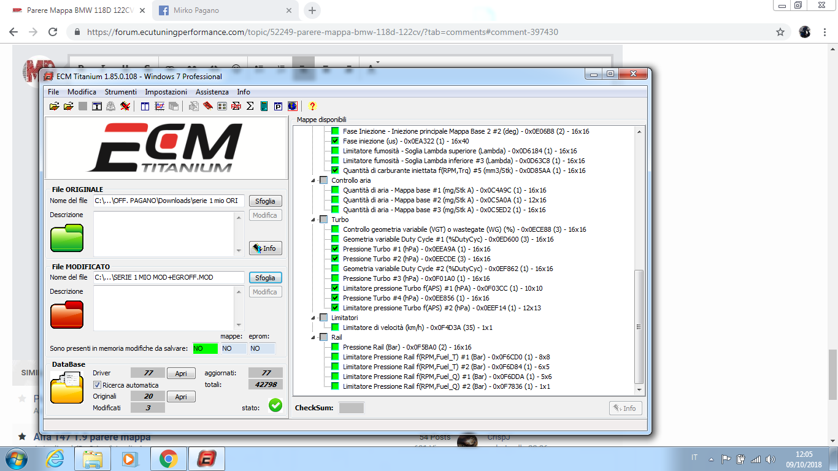838x471 pixels.
Task: Collapse the Rail tree group
Action: tap(314, 337)
